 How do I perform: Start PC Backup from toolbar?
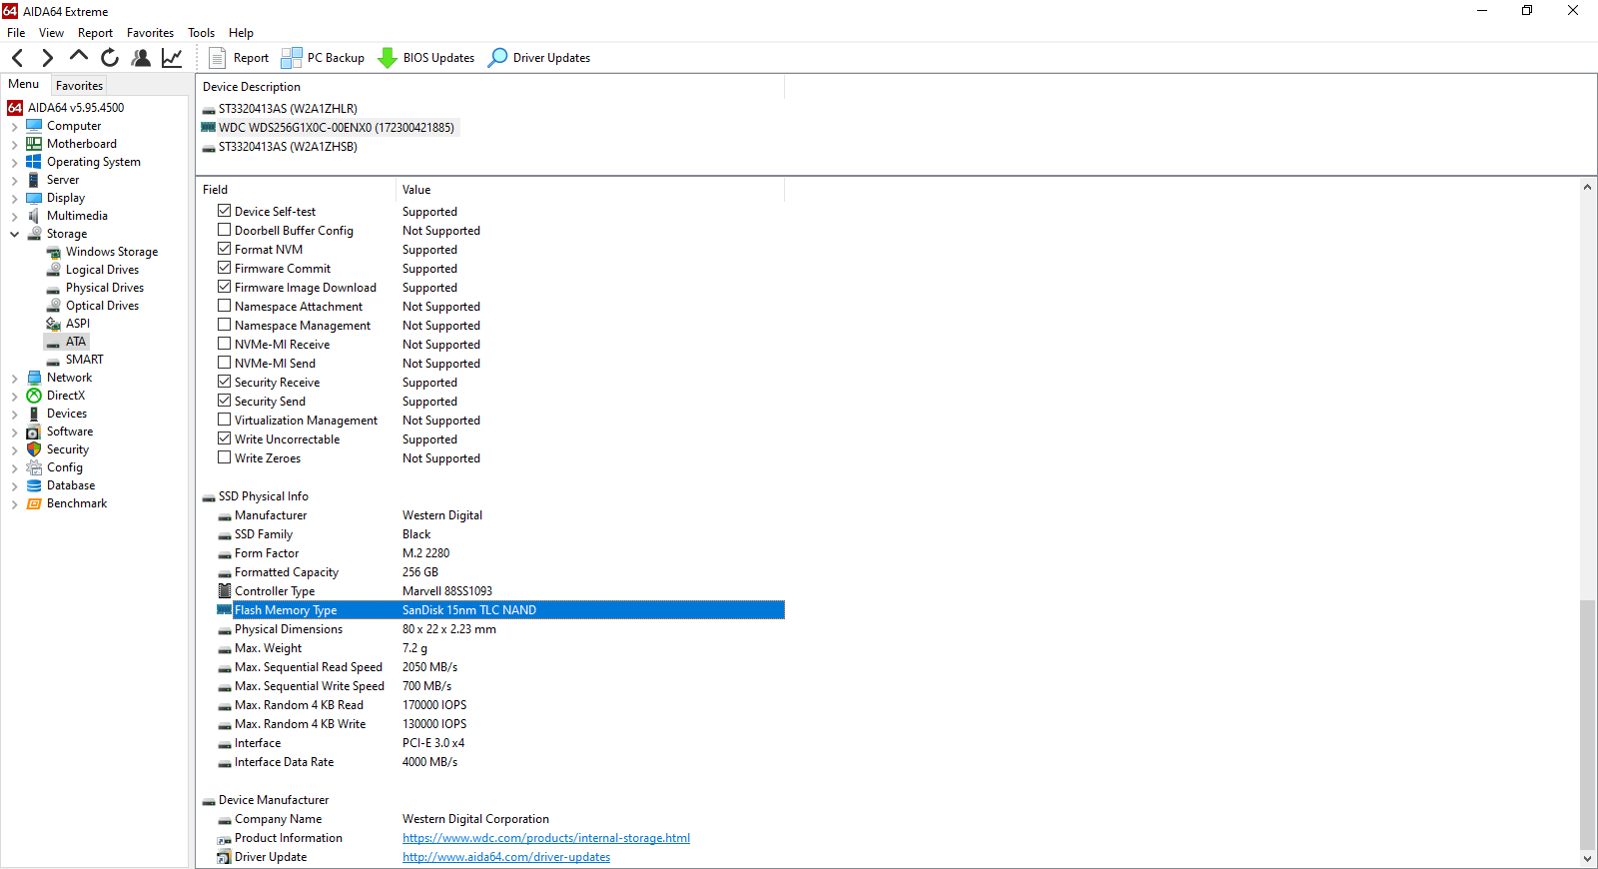(x=323, y=58)
